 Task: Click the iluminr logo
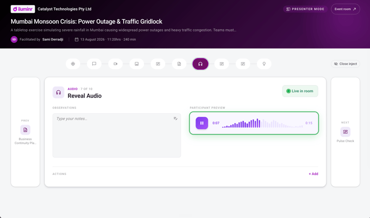(x=23, y=9)
